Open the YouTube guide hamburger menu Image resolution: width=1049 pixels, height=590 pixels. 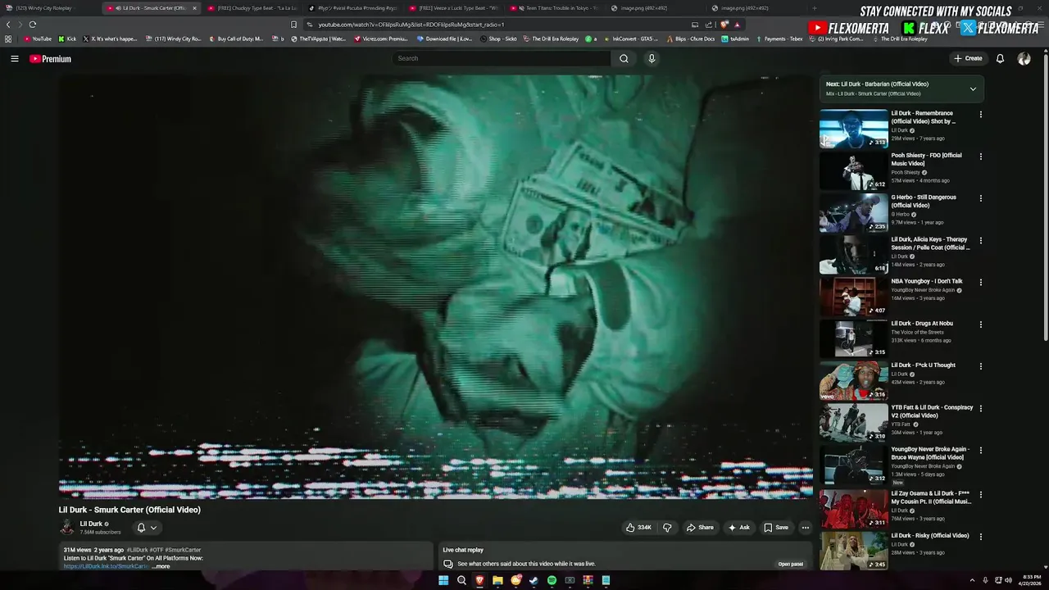pos(14,59)
